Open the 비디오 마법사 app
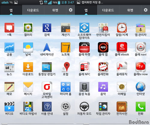150x125 pixels. tap(28, 106)
